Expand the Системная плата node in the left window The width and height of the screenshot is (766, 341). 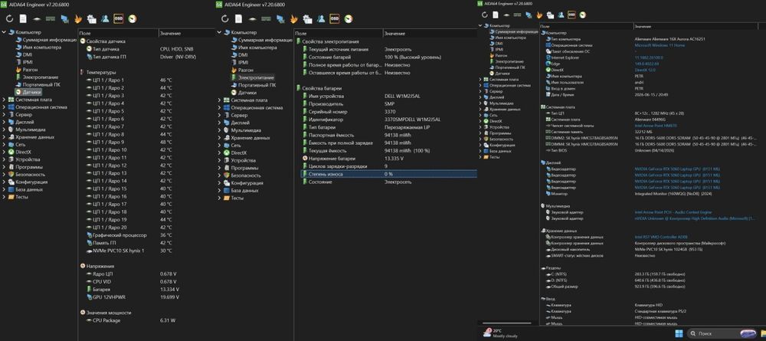click(x=4, y=100)
